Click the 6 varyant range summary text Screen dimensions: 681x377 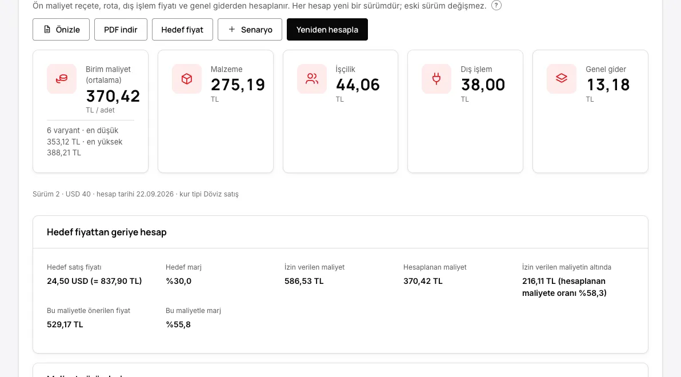(85, 142)
